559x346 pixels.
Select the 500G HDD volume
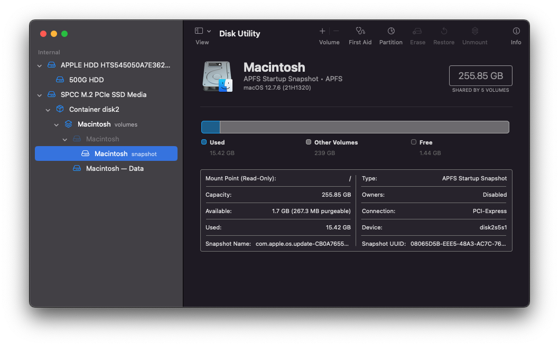pyautogui.click(x=86, y=80)
